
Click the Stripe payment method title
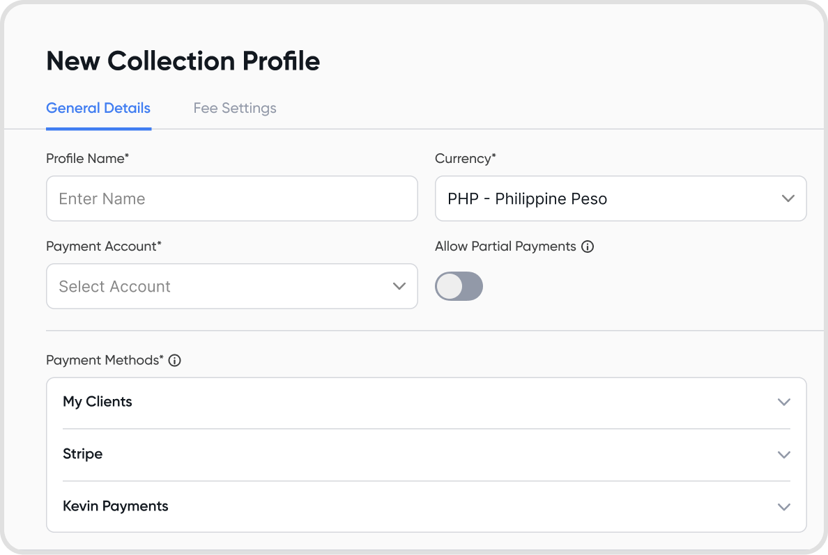click(x=83, y=454)
